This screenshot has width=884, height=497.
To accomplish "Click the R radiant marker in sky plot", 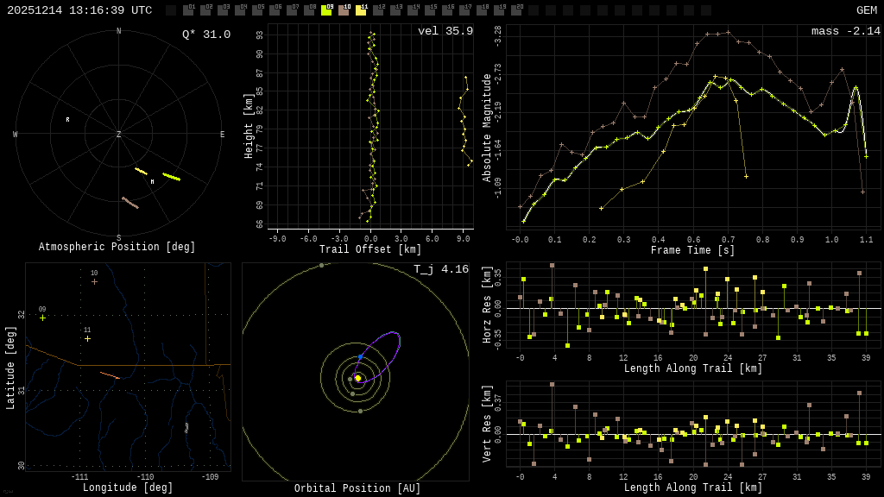I will pyautogui.click(x=67, y=120).
